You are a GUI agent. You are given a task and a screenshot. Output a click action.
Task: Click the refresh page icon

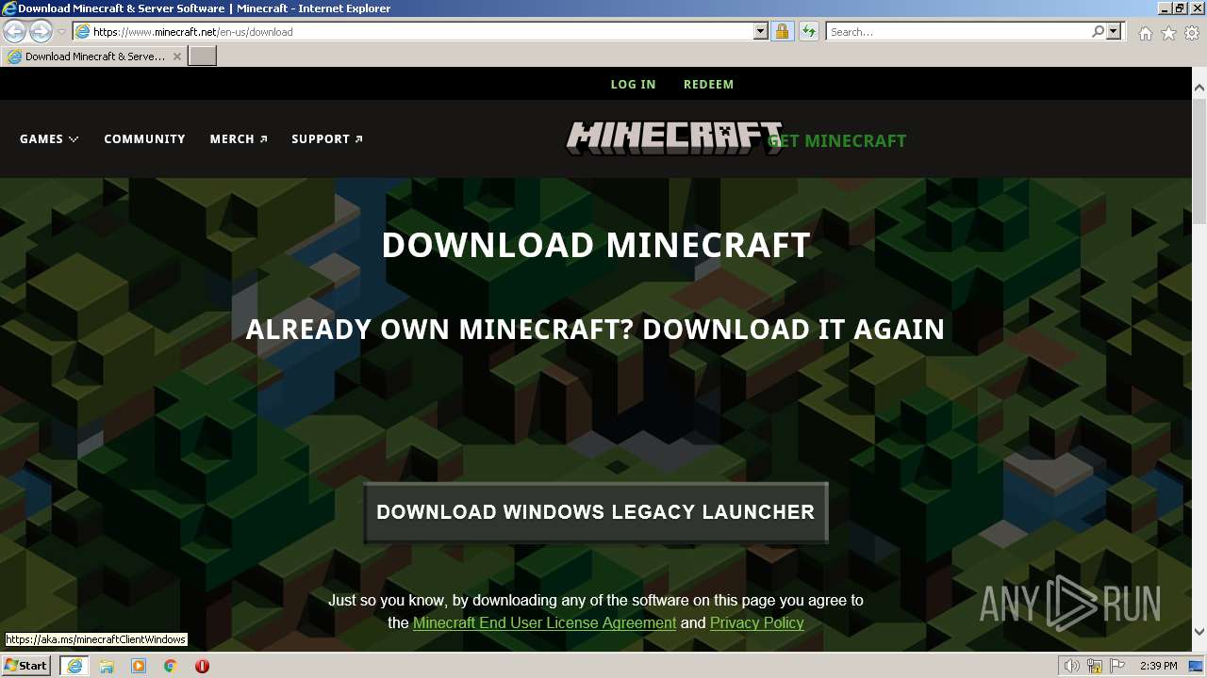point(808,31)
